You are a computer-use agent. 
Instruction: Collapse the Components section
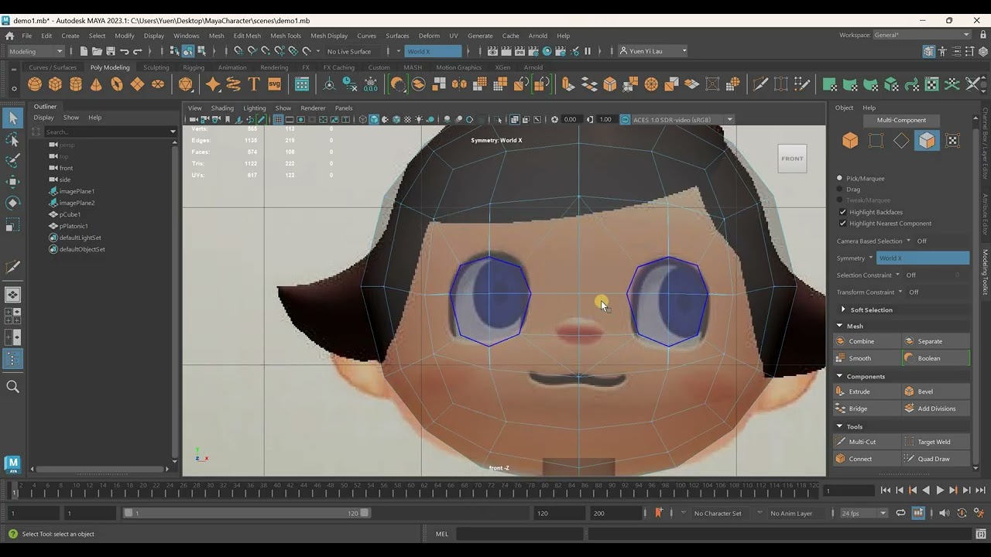point(839,376)
